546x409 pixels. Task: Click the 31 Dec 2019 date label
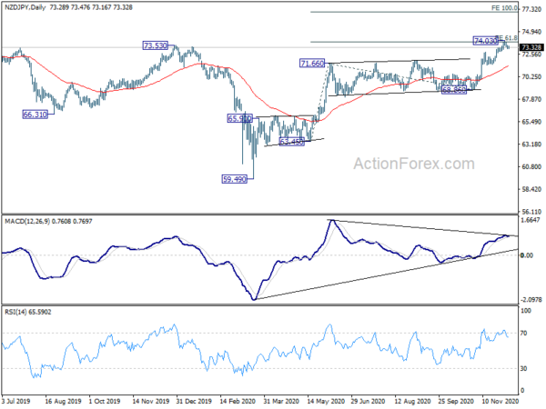pos(194,401)
